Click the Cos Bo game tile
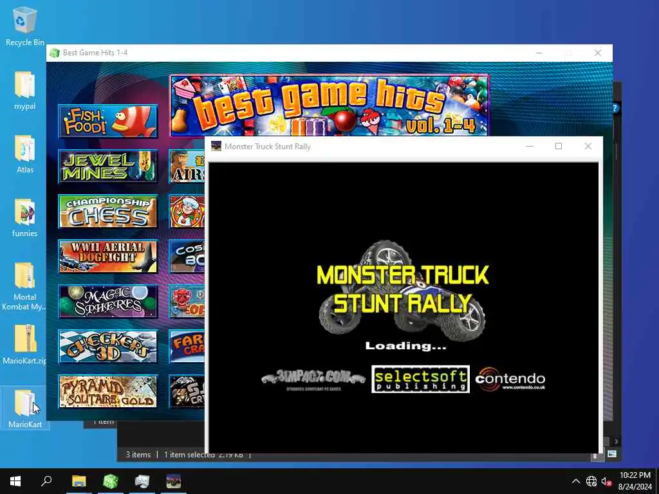This screenshot has width=659, height=494. [x=187, y=256]
